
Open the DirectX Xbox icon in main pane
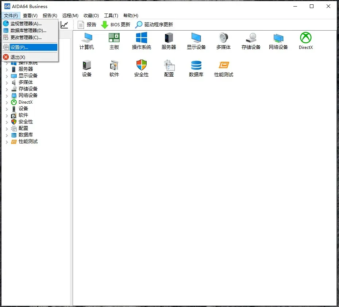[306, 41]
